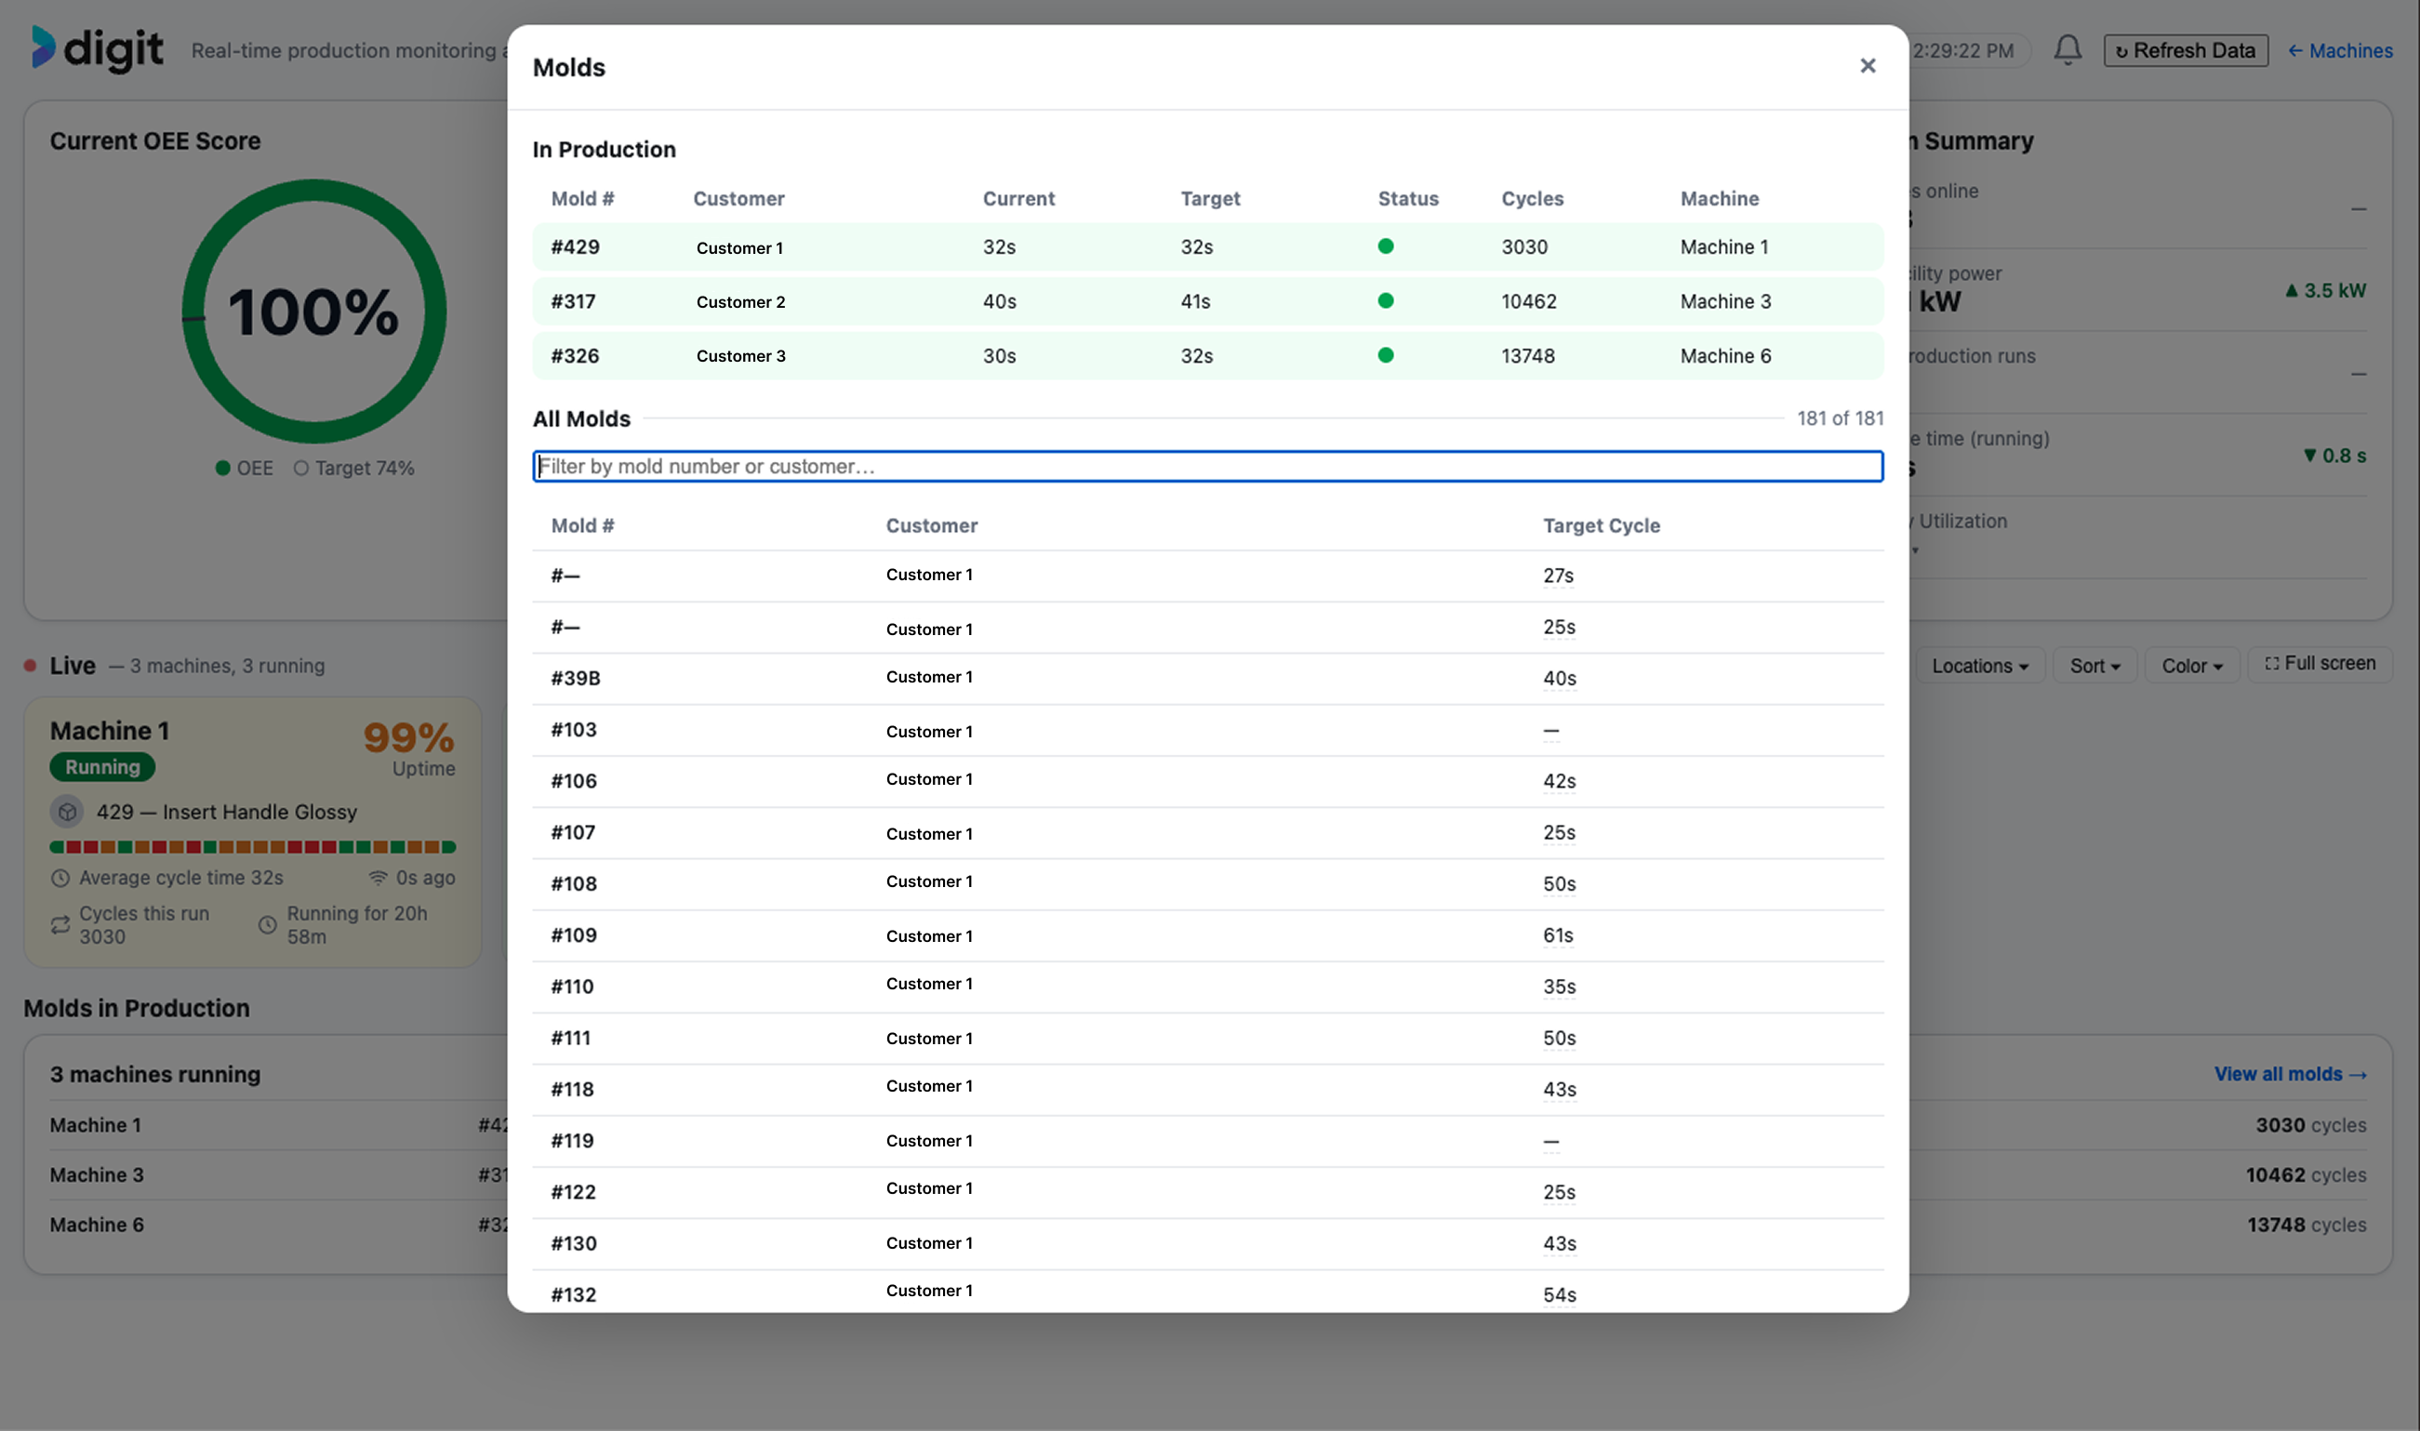Click green status dot for mold #317

coord(1385,301)
